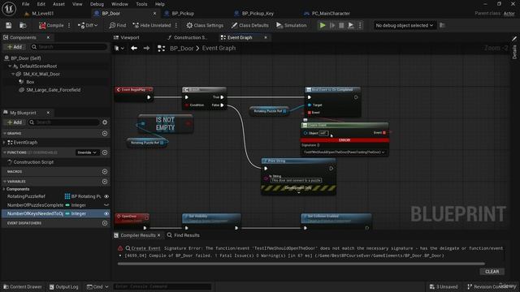Click the Eject play button
The height and width of the screenshot is (292, 520).
tap(351, 25)
